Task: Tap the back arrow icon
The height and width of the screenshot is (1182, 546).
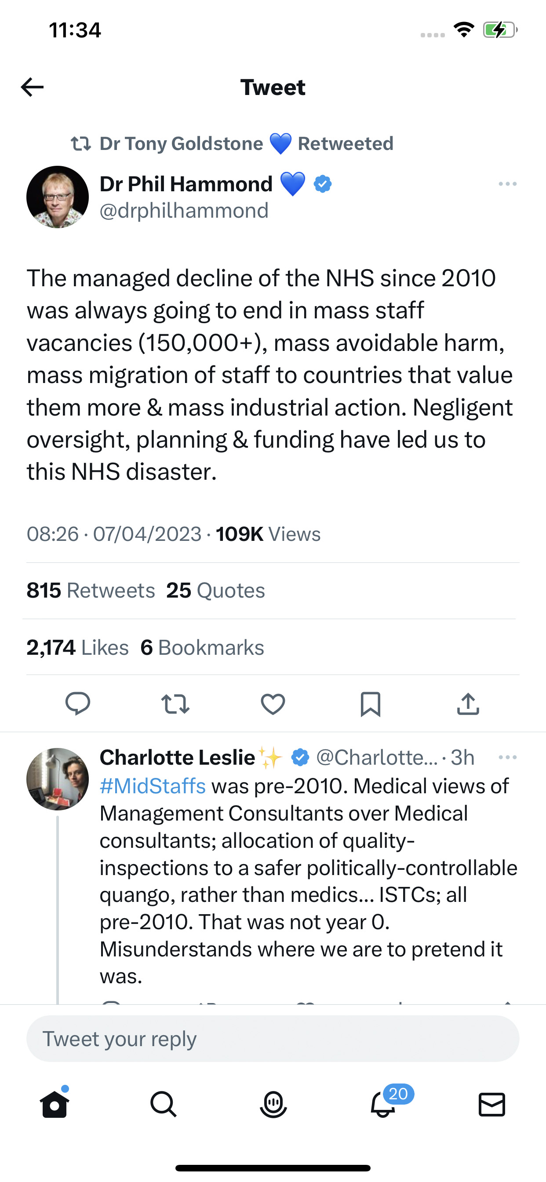Action: click(x=32, y=87)
